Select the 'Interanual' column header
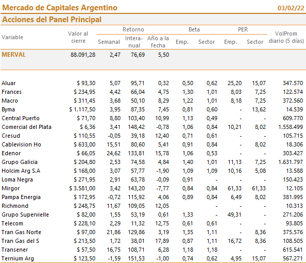 134,42
